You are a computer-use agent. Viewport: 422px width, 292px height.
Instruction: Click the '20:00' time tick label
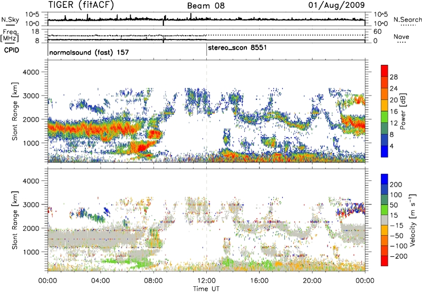coord(312,281)
